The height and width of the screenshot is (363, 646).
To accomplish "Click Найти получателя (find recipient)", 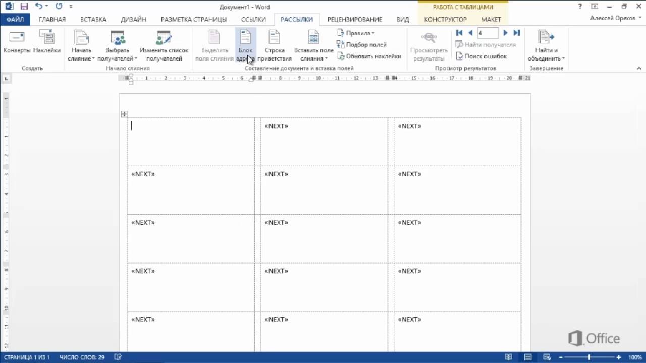I will (486, 45).
